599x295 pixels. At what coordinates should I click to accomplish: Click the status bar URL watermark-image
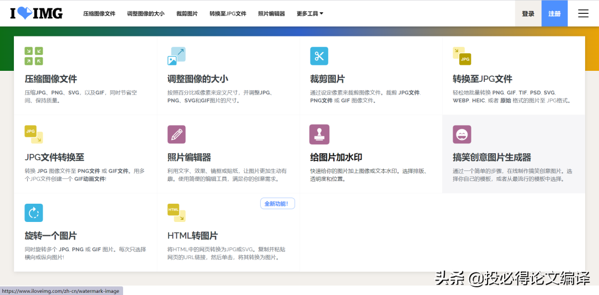pos(62,291)
